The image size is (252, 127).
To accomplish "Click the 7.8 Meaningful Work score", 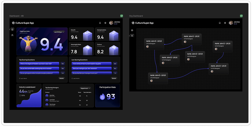I will [x=74, y=52].
